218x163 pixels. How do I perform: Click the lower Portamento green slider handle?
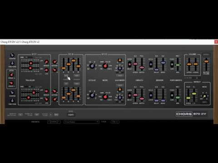coord(178,97)
